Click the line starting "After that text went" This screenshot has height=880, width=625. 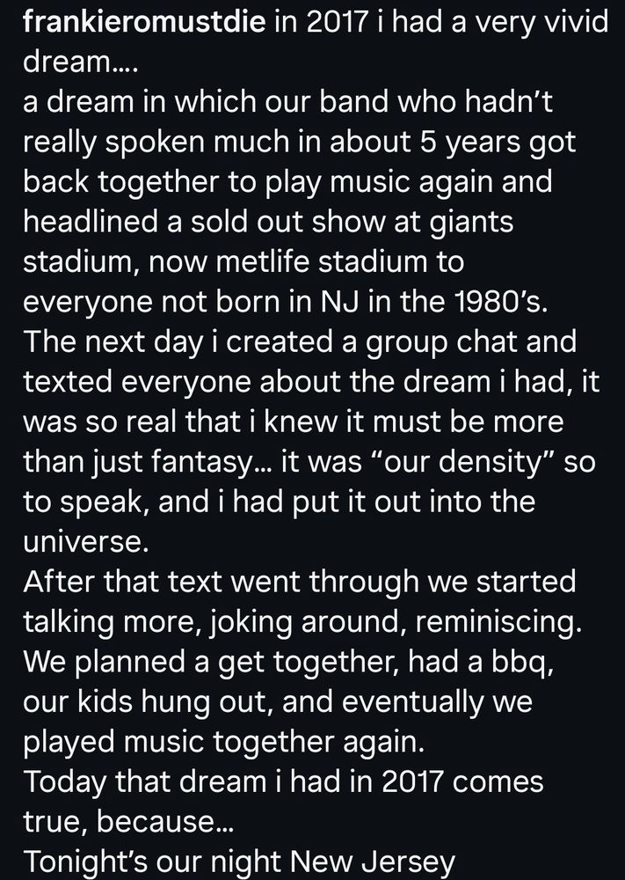300,582
